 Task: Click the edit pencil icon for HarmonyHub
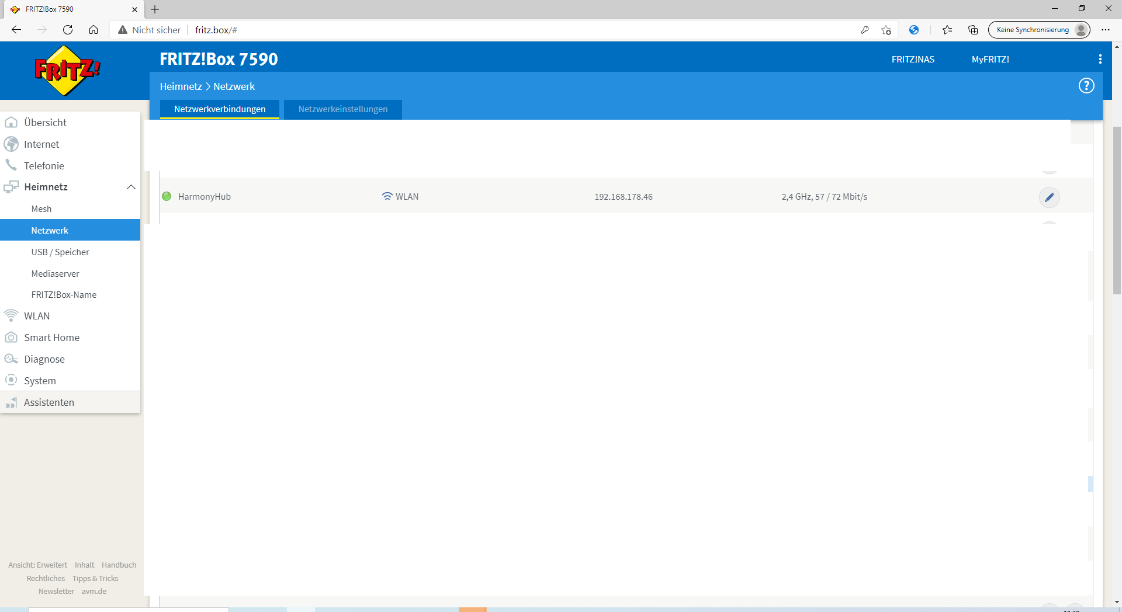point(1049,197)
